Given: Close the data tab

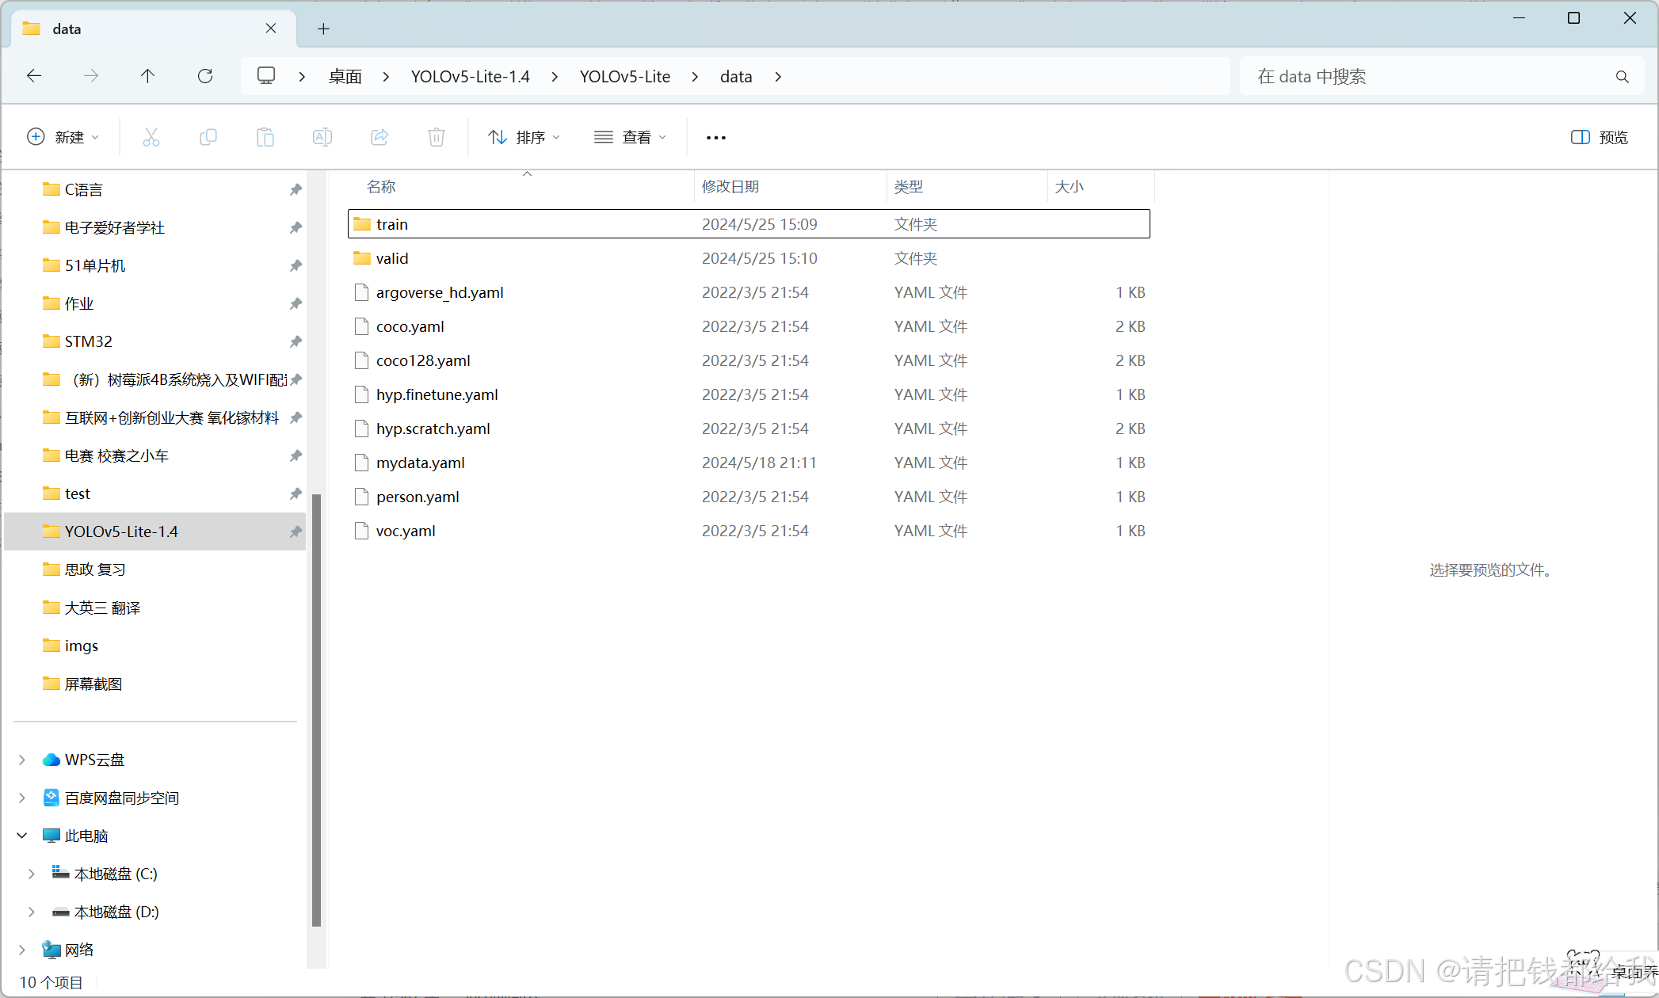Looking at the screenshot, I should (271, 29).
